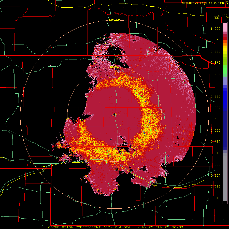Screen dimensions: 229x229
Task: Select the 0.787 legend value
Action: pos(216,74)
